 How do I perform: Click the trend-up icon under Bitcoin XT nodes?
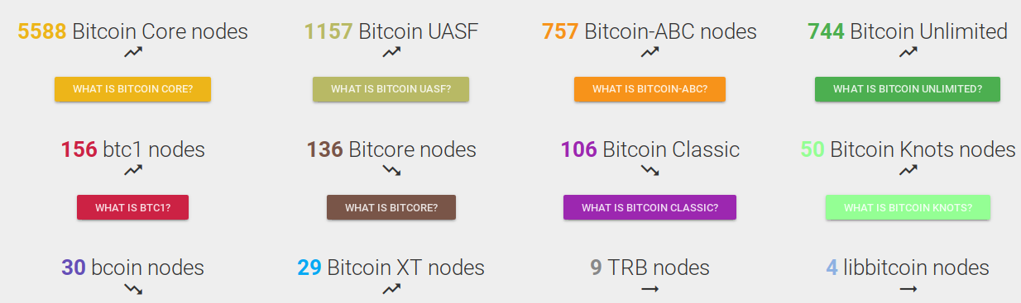point(391,288)
